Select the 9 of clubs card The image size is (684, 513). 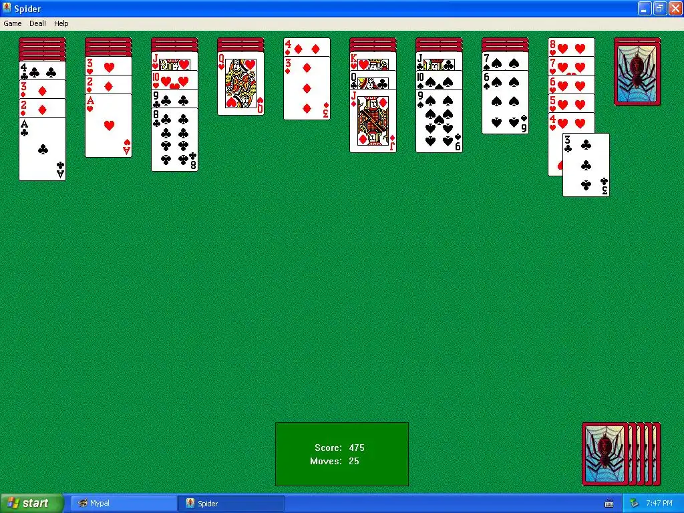[174, 99]
